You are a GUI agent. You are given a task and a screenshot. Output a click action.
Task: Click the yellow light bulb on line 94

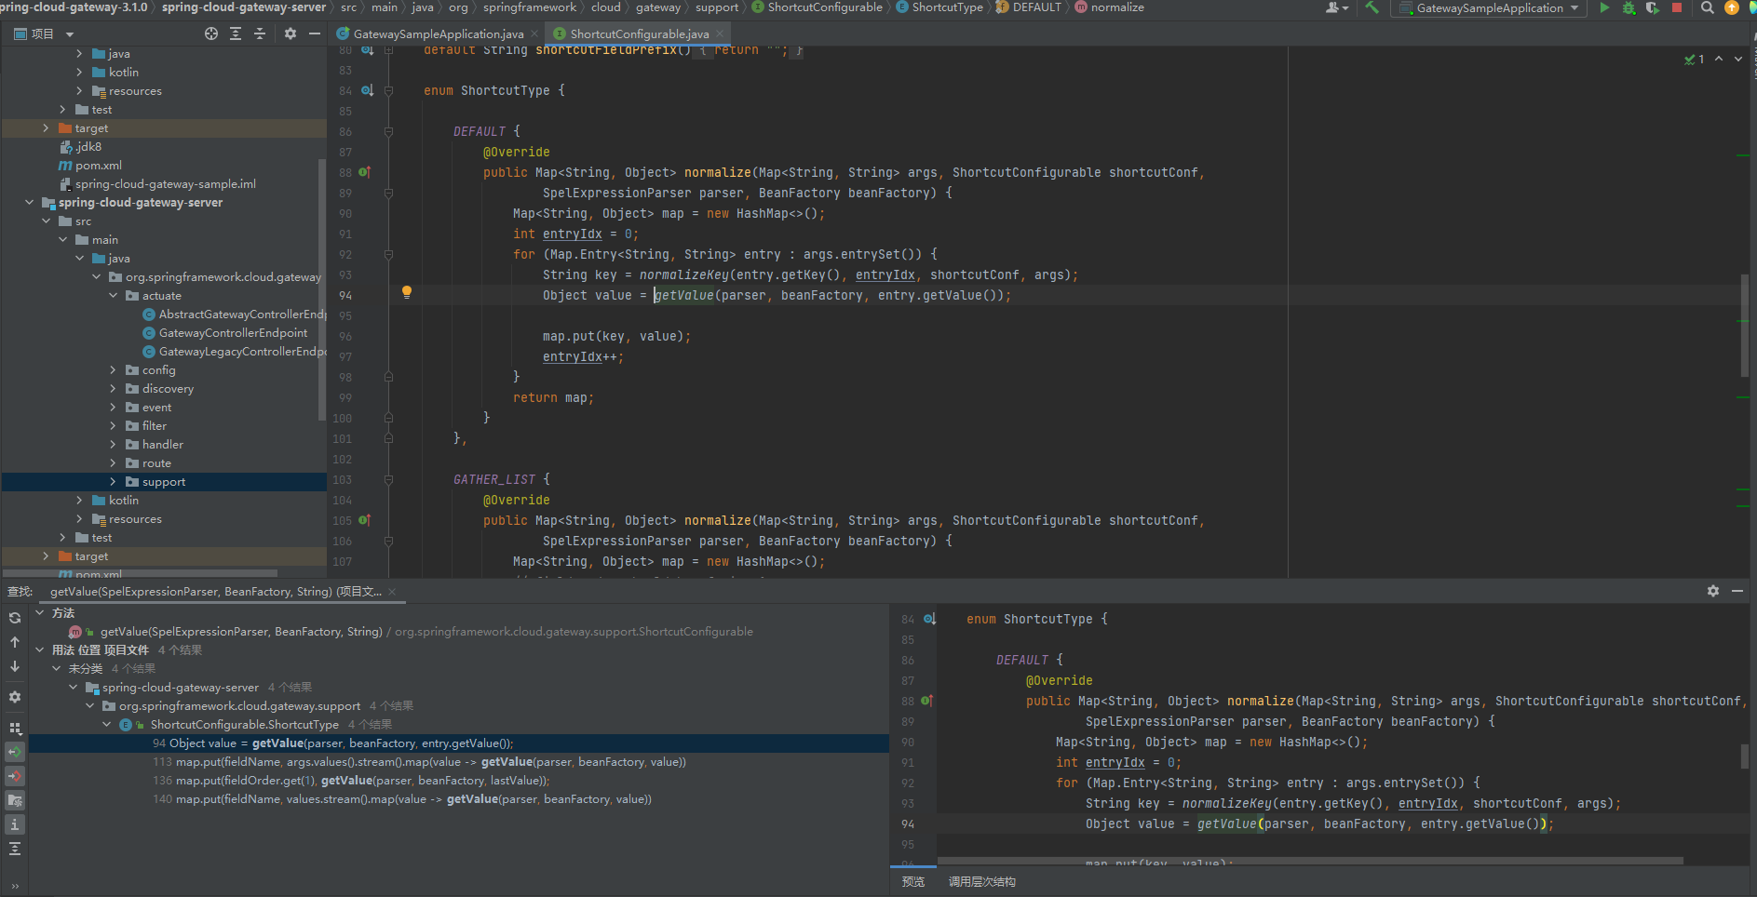[406, 292]
